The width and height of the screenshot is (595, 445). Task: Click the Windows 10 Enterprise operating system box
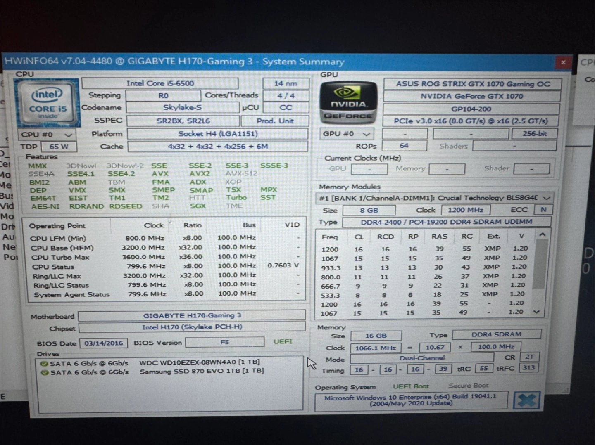[x=410, y=400]
